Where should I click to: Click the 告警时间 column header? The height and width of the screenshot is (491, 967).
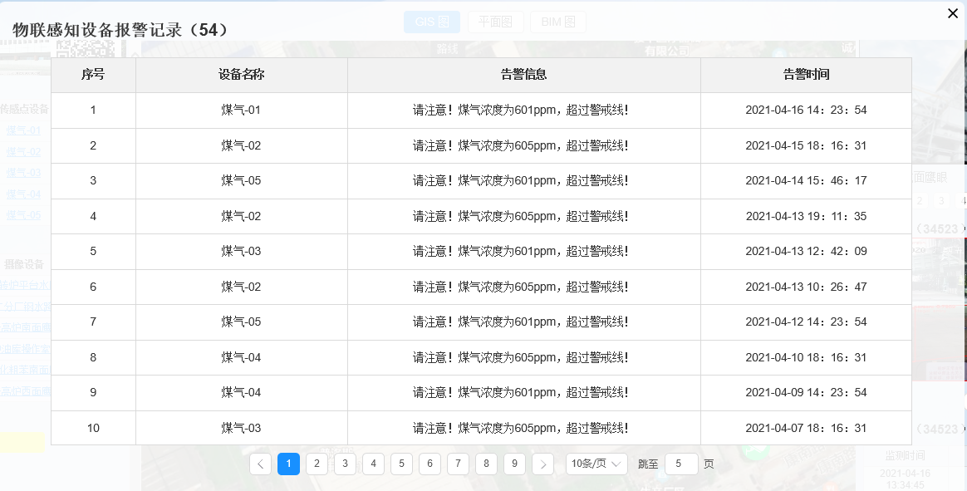[806, 75]
